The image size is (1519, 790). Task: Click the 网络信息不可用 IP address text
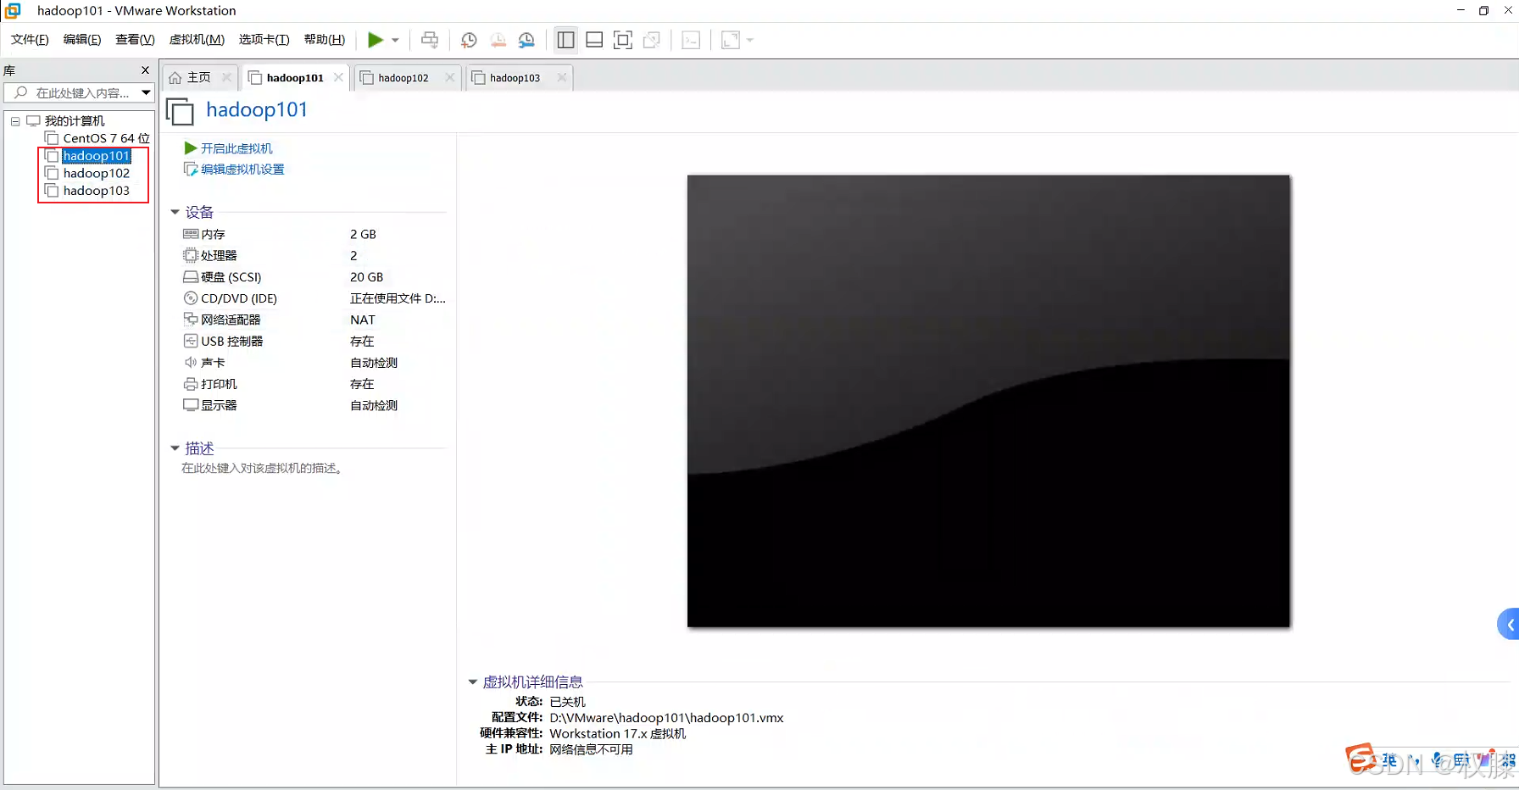click(591, 749)
